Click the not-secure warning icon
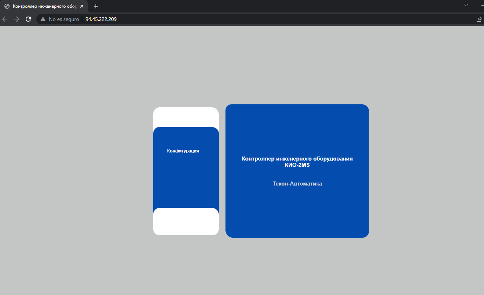484x295 pixels. pyautogui.click(x=43, y=19)
